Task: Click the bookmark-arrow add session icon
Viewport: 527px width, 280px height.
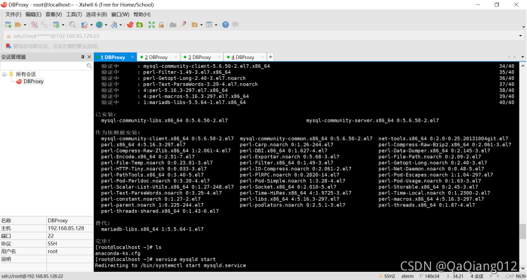Action: (x=8, y=46)
